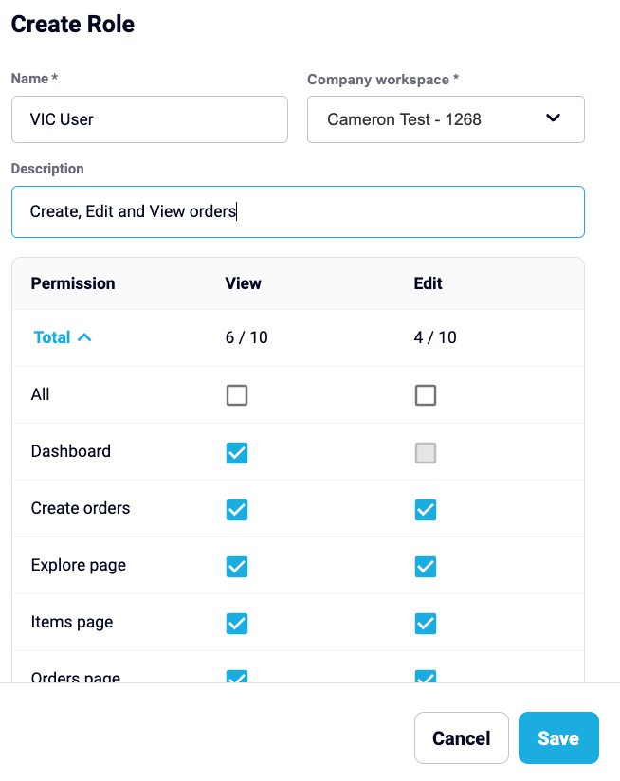The width and height of the screenshot is (620, 781).
Task: Open the Company workspace dropdown arrow
Action: [x=553, y=118]
